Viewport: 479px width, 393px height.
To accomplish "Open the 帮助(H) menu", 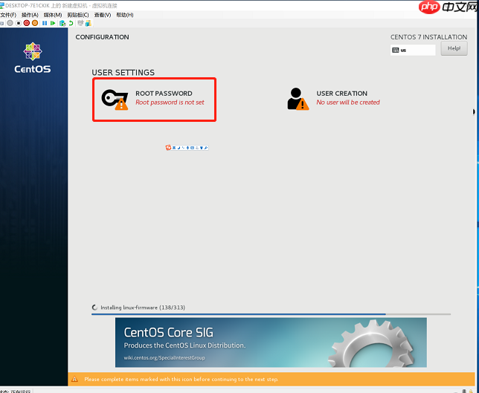I will [125, 15].
